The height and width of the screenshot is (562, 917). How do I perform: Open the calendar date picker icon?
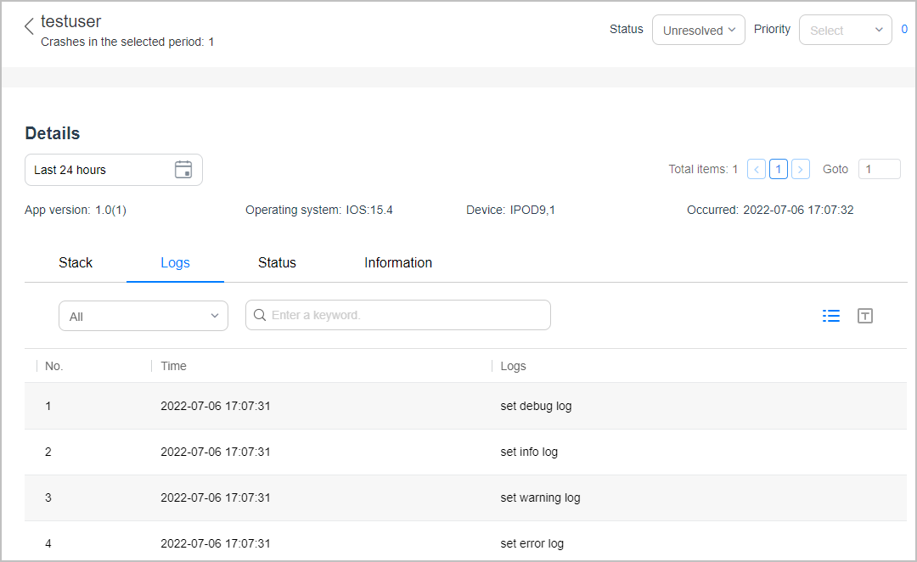point(183,170)
